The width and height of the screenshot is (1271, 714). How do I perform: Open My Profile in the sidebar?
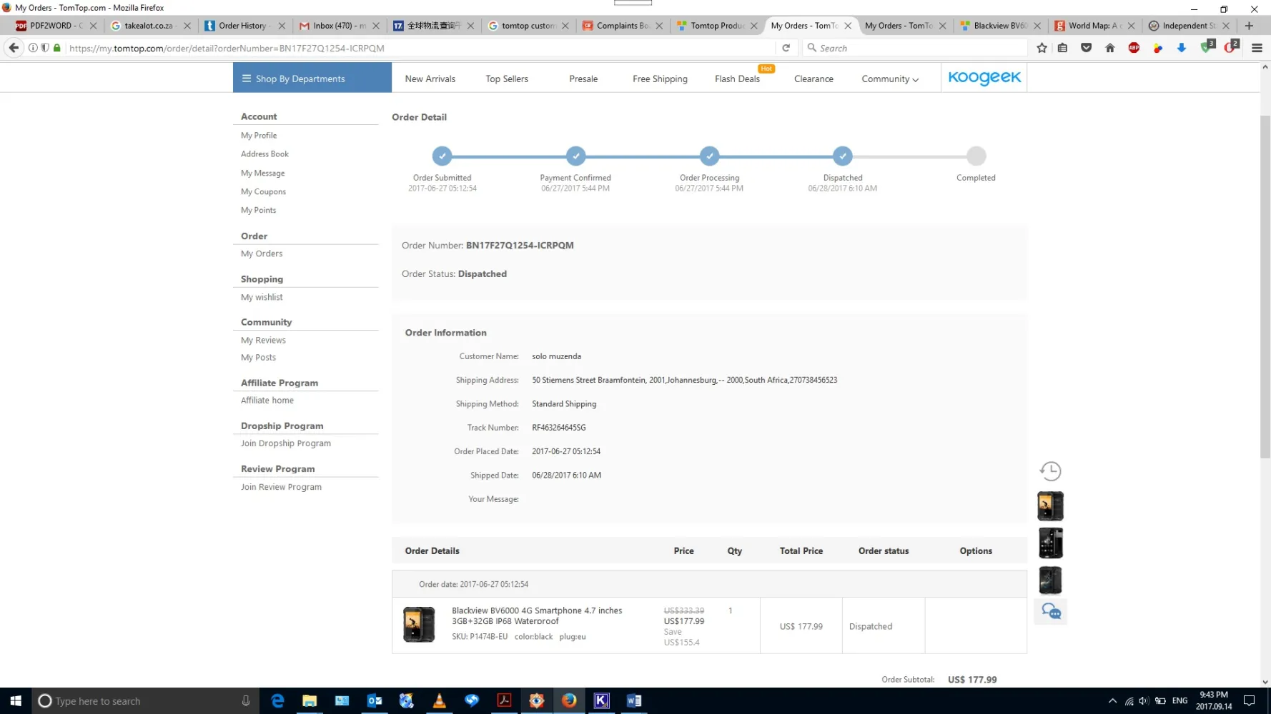[259, 136]
